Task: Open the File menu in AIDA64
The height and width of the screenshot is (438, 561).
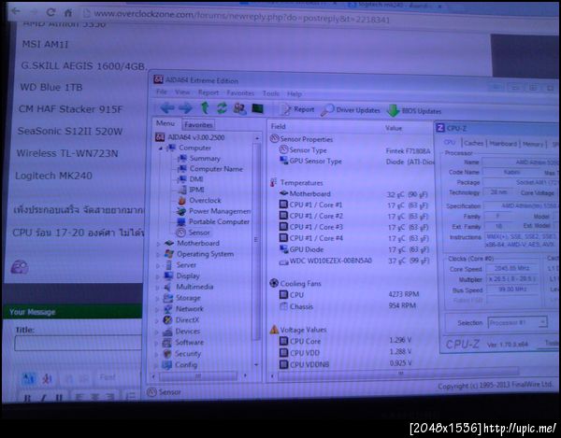Action: [162, 92]
